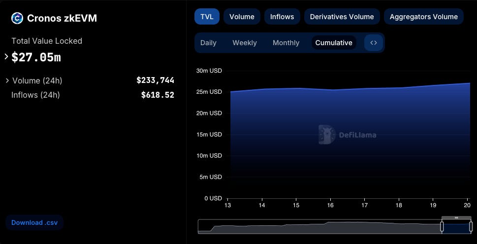Click the 25m USD axis label
This screenshot has height=244, width=477.
tap(209, 92)
